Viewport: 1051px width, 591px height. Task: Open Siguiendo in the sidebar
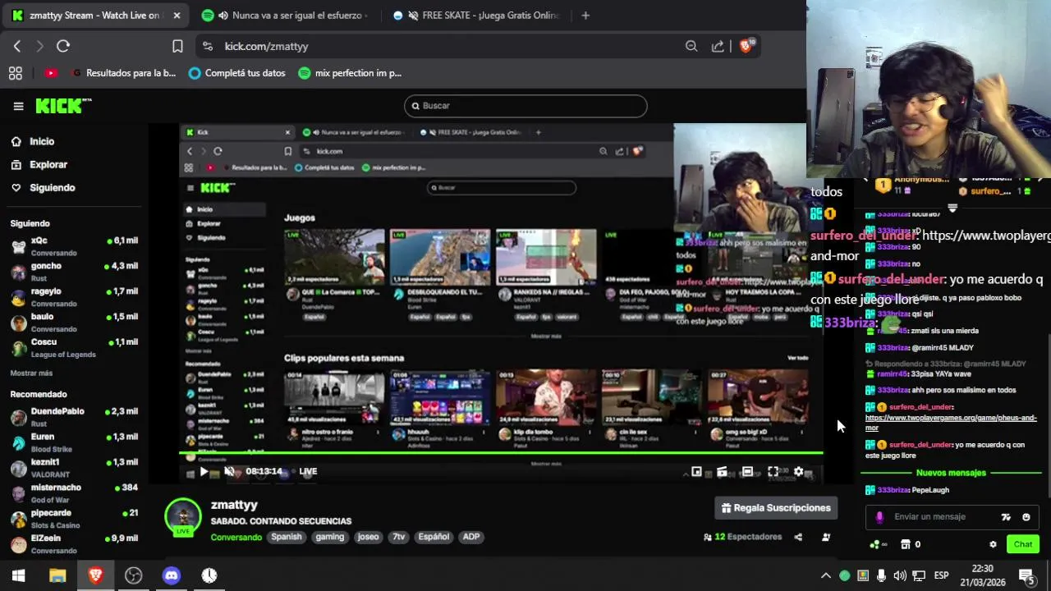click(52, 187)
